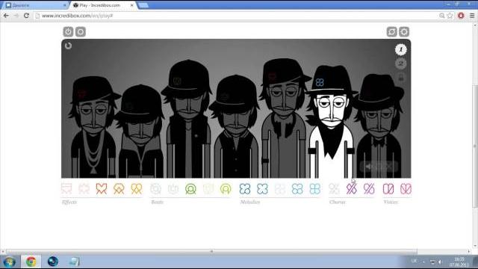Click the record button beside the power button
The image size is (478, 269).
81,31
